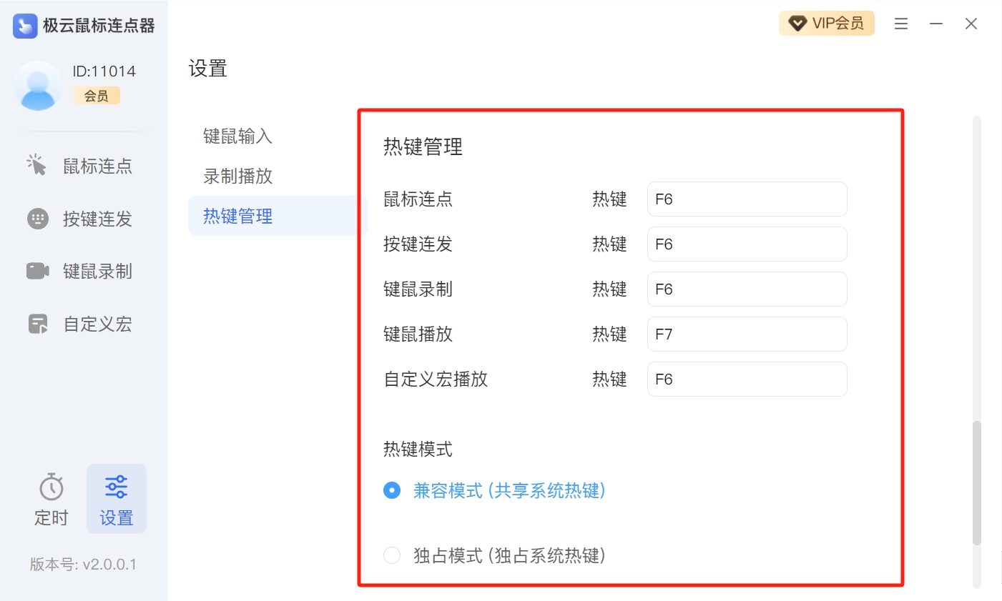1002x601 pixels.
Task: Click the app logo in title bar
Action: (x=25, y=26)
